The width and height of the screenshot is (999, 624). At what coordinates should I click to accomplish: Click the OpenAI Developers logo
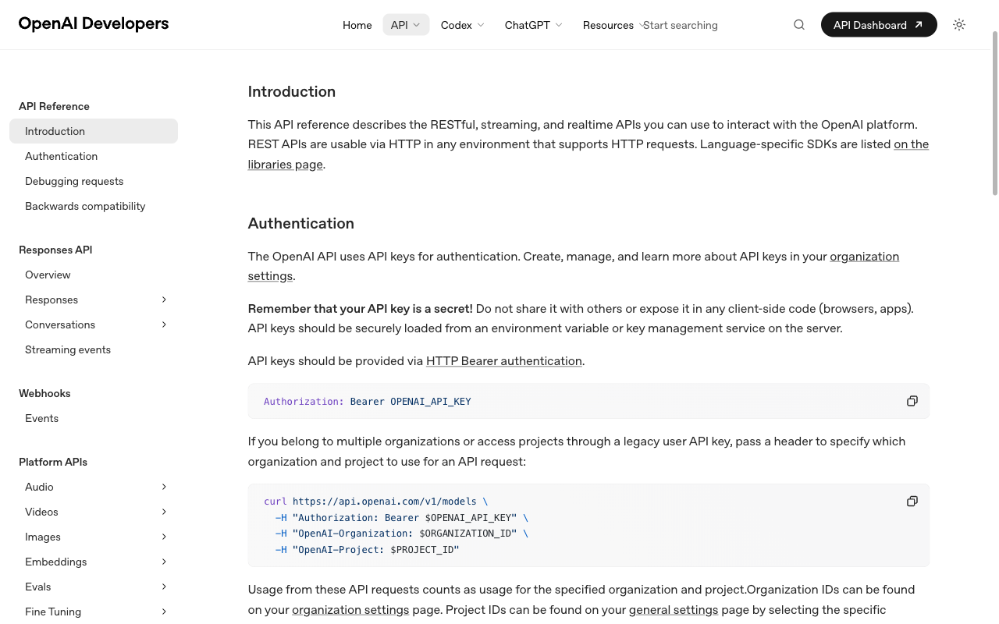93,23
